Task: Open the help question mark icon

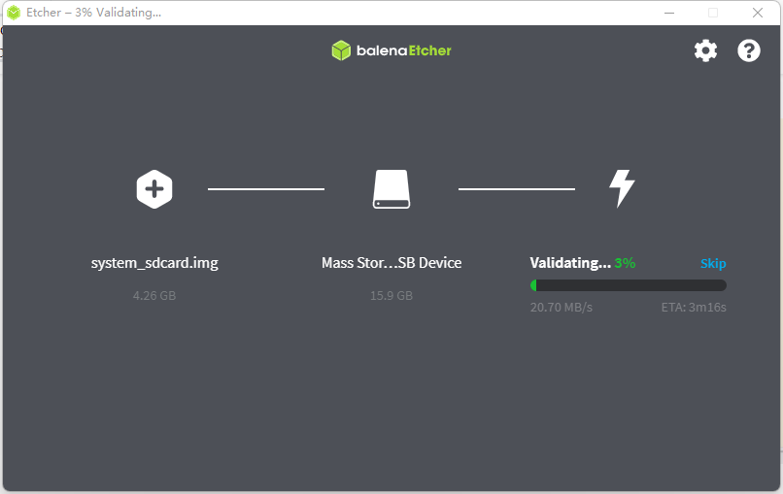Action: click(x=749, y=50)
